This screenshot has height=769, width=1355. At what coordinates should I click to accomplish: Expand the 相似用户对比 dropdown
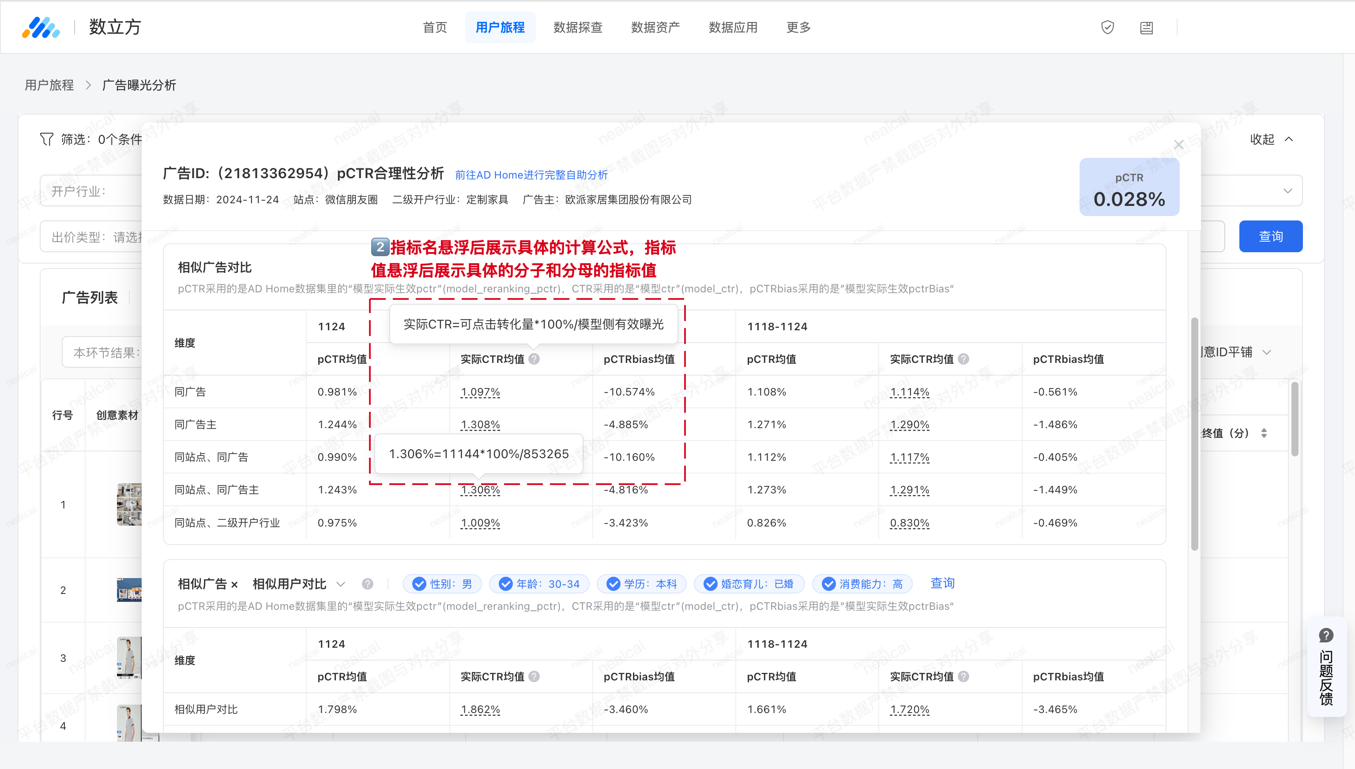[x=341, y=584]
